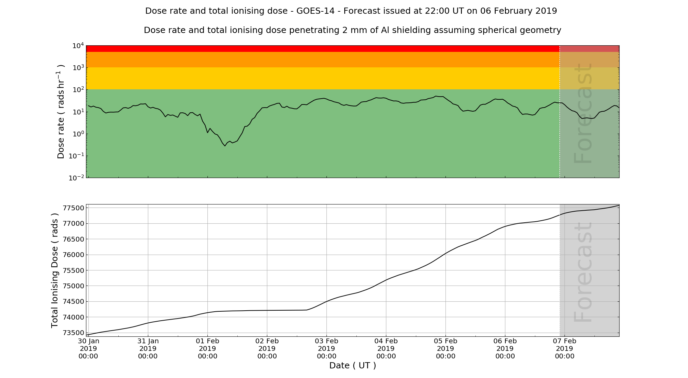The height and width of the screenshot is (378, 688).
Task: Click the Forecast watermark in the lower plot
Action: 583,272
